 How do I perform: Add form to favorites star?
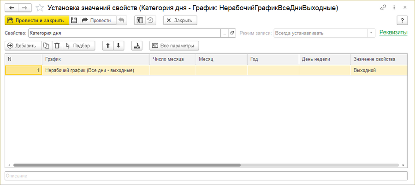pyautogui.click(x=40, y=8)
